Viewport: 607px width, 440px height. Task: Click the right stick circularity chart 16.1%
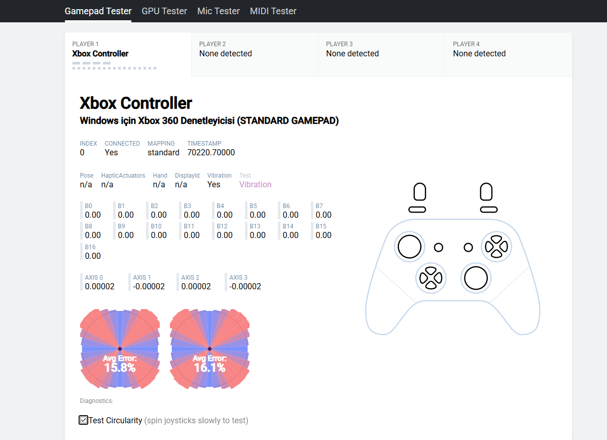[x=210, y=349]
